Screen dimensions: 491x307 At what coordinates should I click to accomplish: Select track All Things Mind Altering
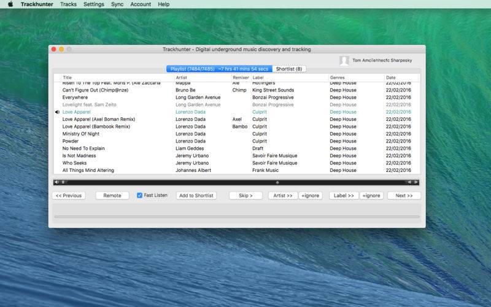pos(88,171)
